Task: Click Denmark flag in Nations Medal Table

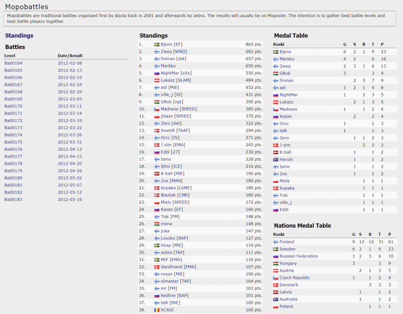Action: coord(276,285)
